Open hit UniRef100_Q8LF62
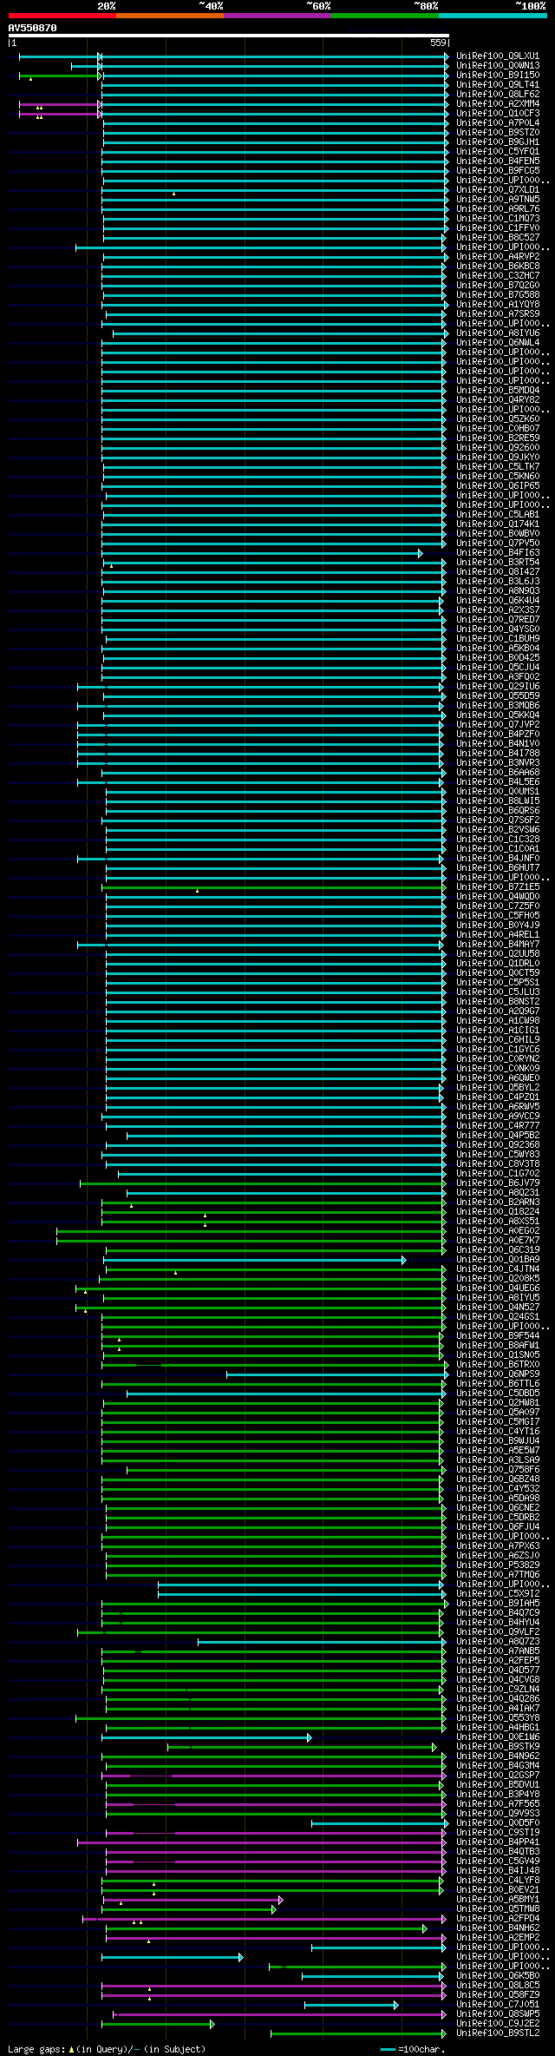The image size is (555, 2056). tap(498, 94)
